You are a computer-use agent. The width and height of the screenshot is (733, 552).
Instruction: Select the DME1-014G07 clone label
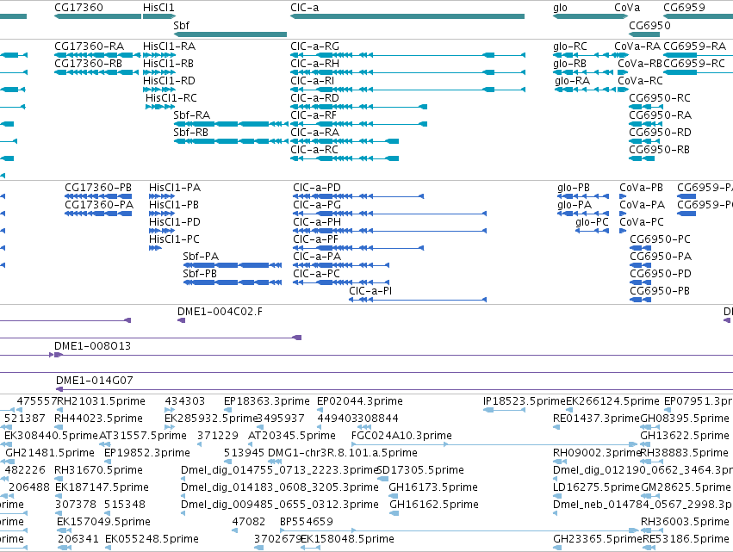95,381
